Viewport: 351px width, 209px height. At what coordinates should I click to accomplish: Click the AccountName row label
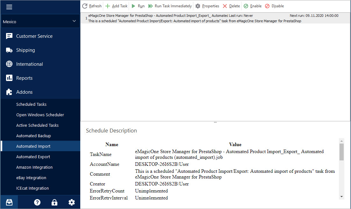[104, 164]
